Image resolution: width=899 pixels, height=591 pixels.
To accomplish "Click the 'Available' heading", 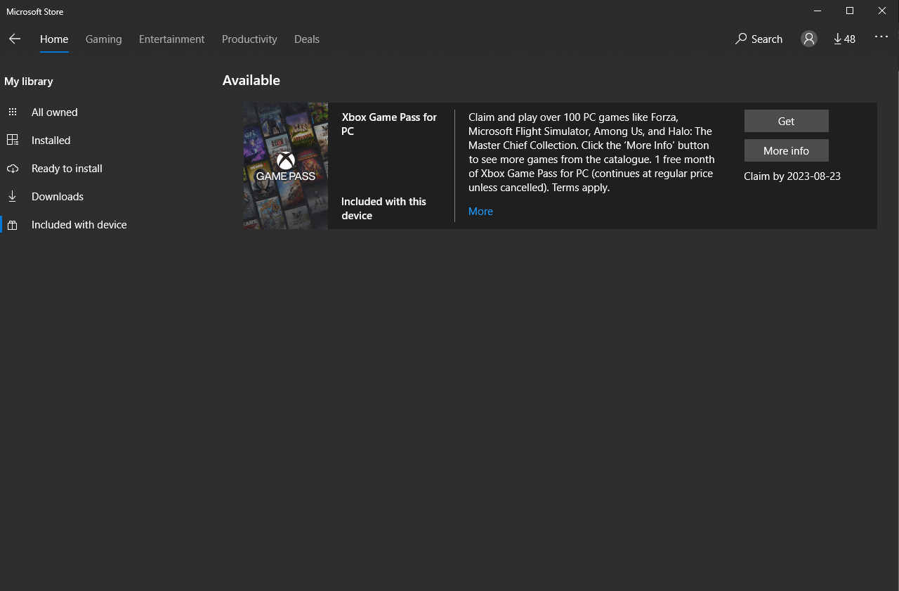I will point(251,80).
